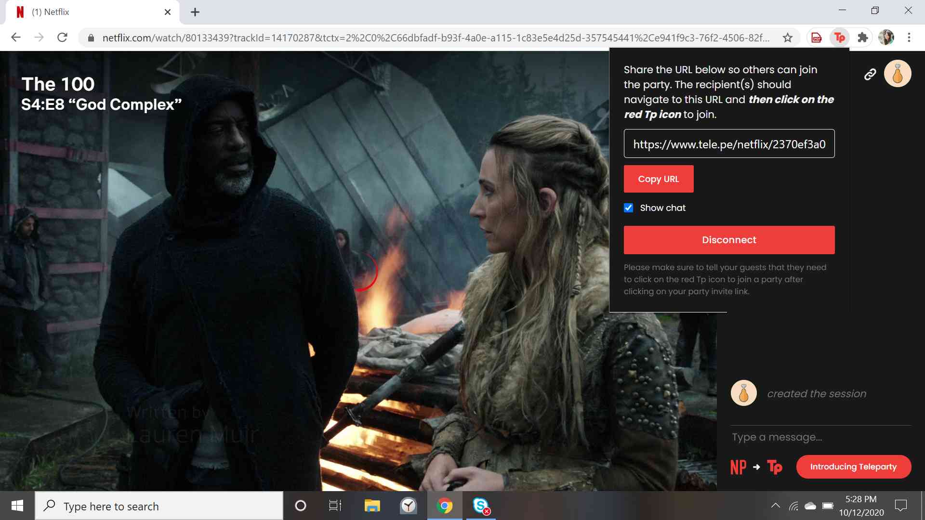The width and height of the screenshot is (925, 520).
Task: Open the Chrome three-dot menu
Action: coord(909,38)
